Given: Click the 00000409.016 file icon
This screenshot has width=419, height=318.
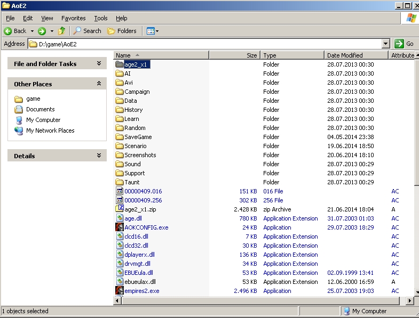Looking at the screenshot, I should 120,191.
